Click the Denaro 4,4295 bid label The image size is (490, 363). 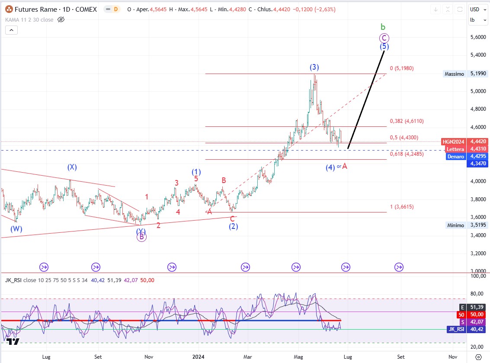(467, 156)
